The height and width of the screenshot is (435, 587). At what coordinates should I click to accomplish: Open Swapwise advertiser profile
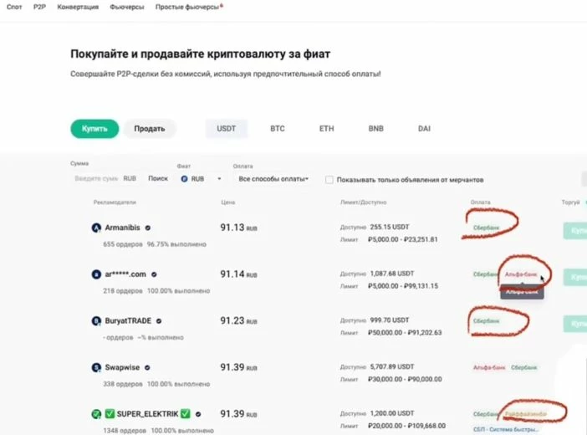point(122,367)
